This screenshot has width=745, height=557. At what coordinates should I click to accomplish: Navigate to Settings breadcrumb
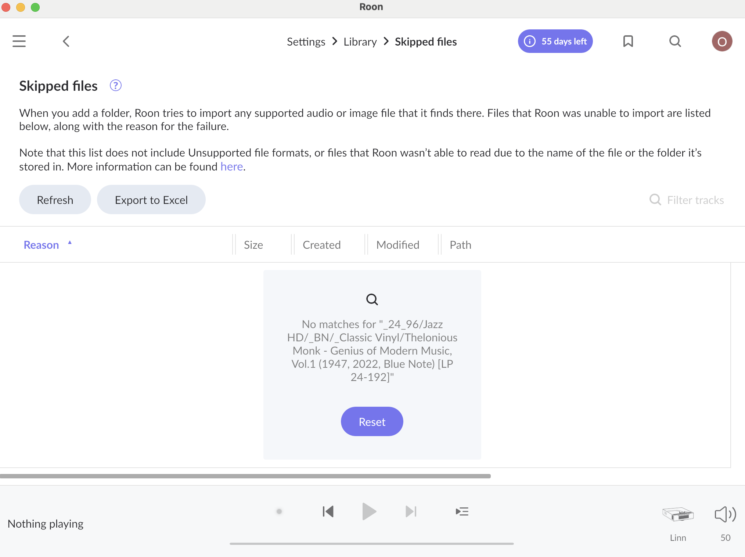click(x=306, y=42)
